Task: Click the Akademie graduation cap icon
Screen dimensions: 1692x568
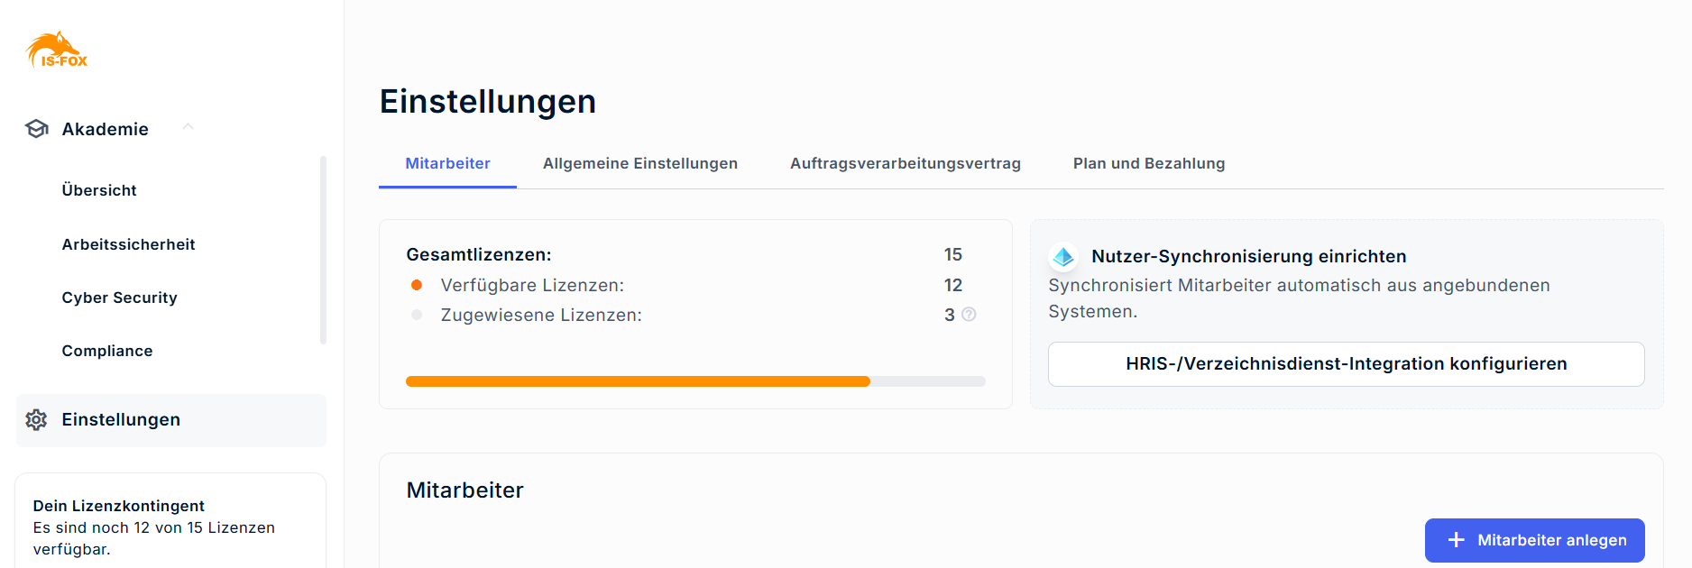Action: click(37, 129)
